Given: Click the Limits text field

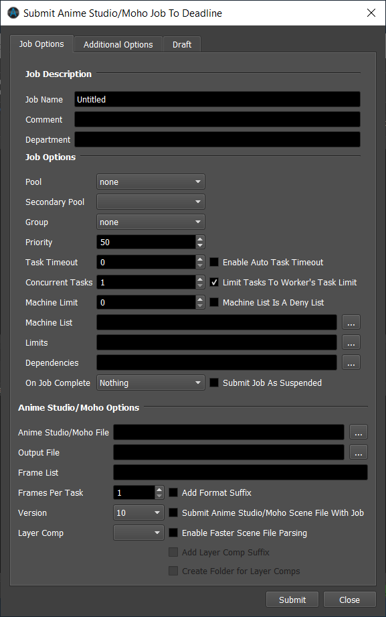Looking at the screenshot, I should [x=217, y=342].
